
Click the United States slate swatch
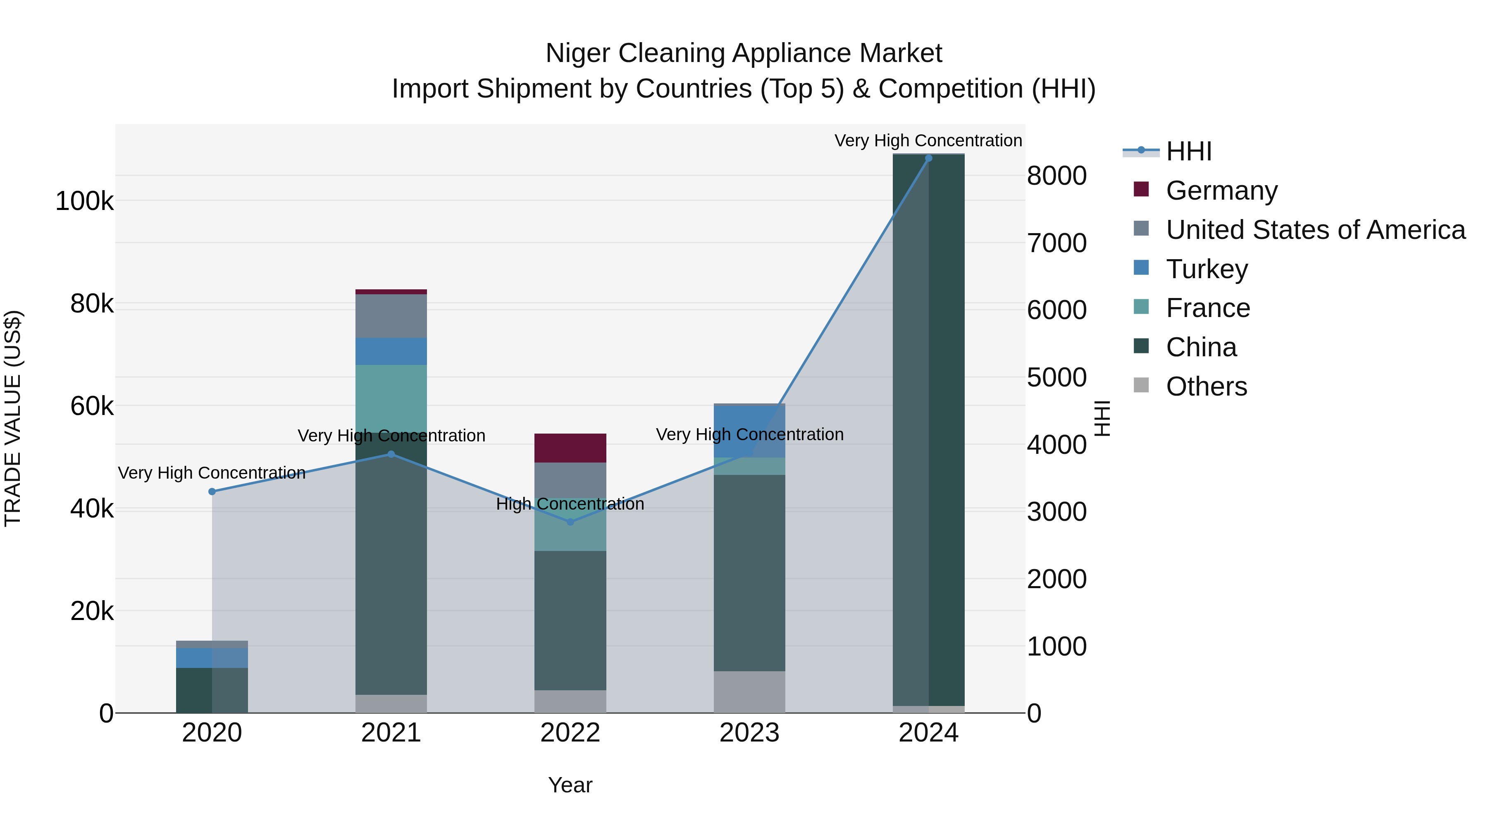click(x=1141, y=228)
